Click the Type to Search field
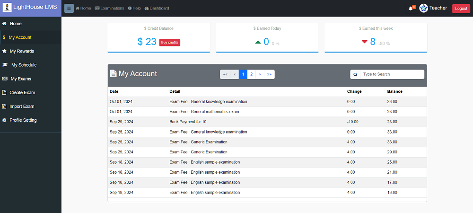The width and height of the screenshot is (473, 213). pos(392,74)
